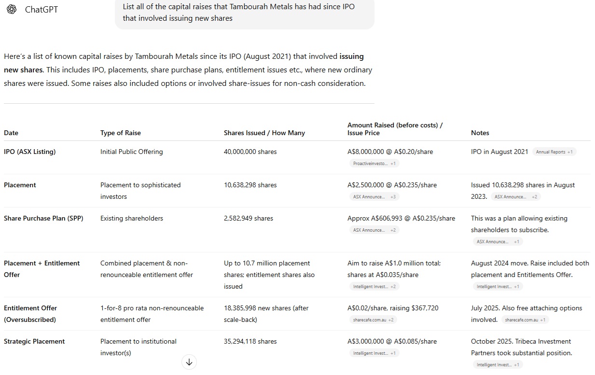
Task: Click Intelligent Investor citation under A$3,000,000 amount
Action: pyautogui.click(x=374, y=353)
